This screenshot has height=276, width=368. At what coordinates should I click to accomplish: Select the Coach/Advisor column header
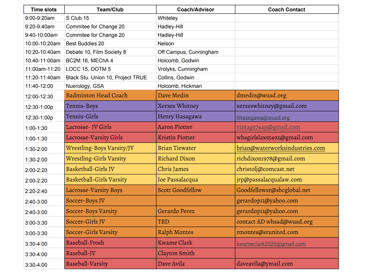click(195, 9)
